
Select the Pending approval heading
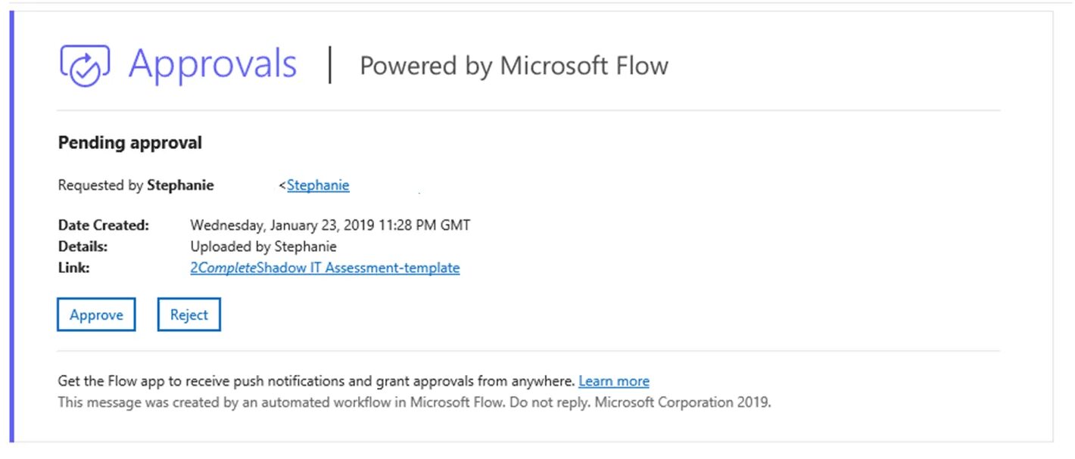click(130, 143)
